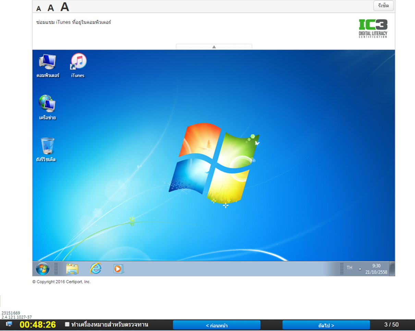The image size is (415, 331).
Task: Open Windows Explorer from the taskbar
Action: click(72, 269)
